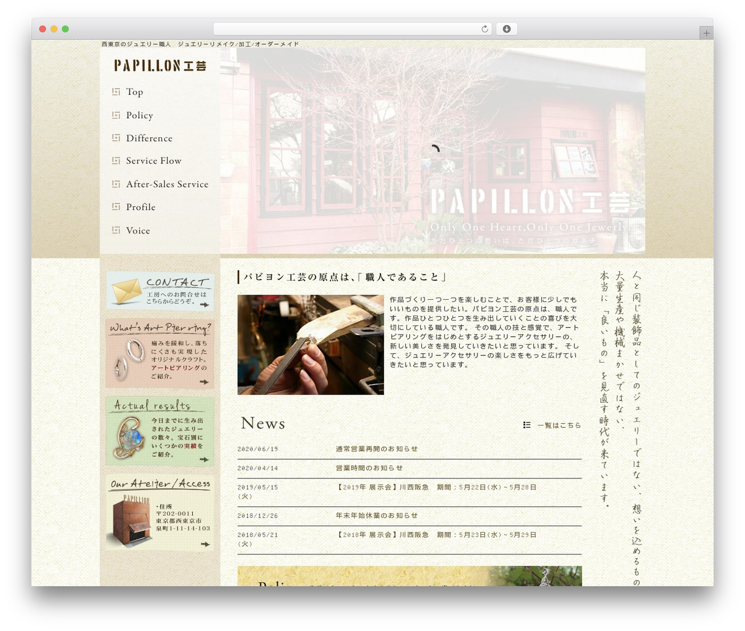Open 2019年 展示会 川西阪急 news
Viewport: 745px width, 631px height.
coord(436,487)
